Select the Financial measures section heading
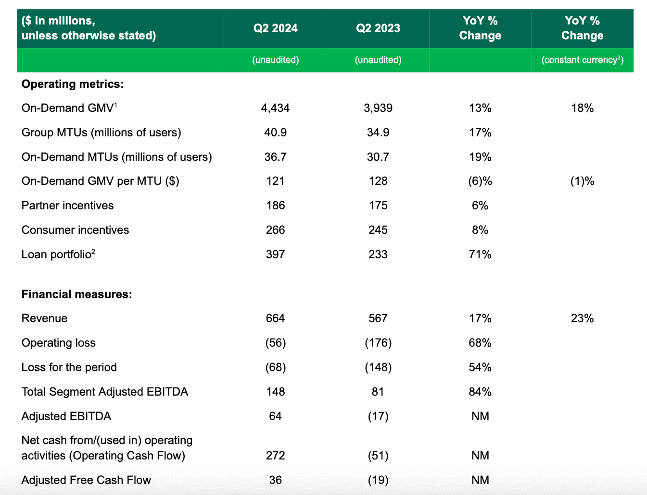 [x=76, y=294]
